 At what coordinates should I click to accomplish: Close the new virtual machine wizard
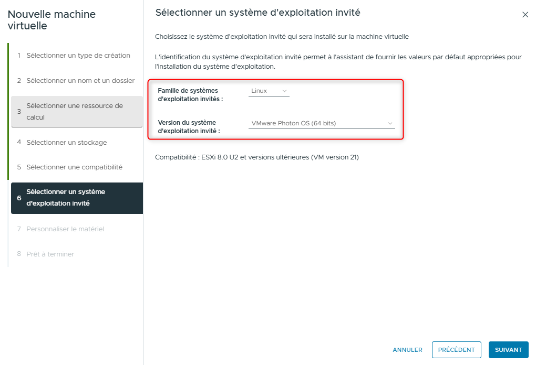pos(525,15)
